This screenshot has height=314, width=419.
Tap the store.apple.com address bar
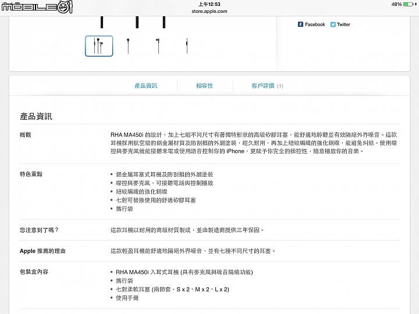tap(210, 11)
